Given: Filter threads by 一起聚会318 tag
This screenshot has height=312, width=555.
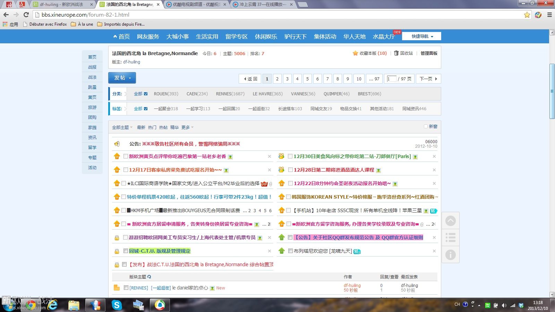Looking at the screenshot, I should click(166, 109).
